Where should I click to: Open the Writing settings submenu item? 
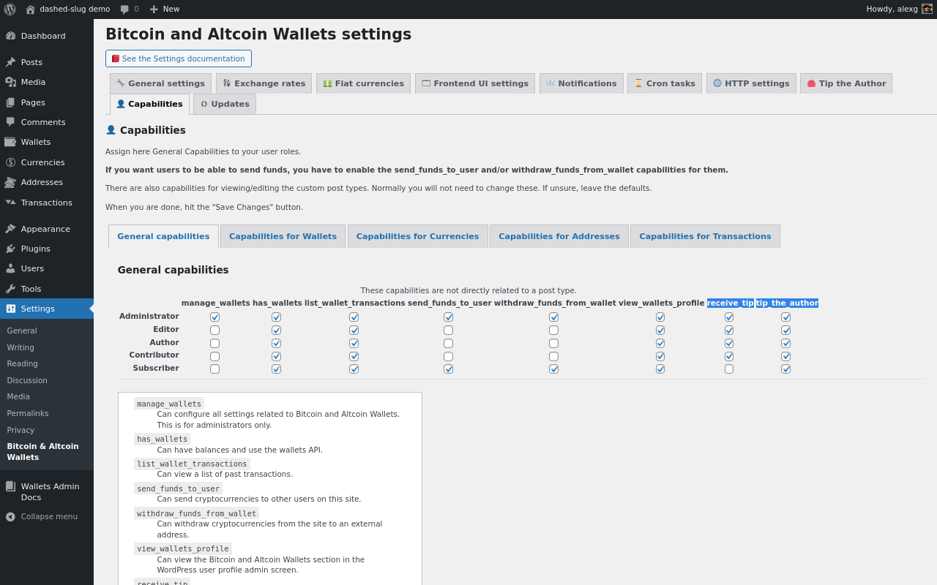coord(20,347)
